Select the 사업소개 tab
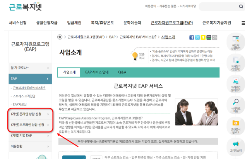Image resolution: width=245 pixels, height=164 pixels. (x=69, y=72)
